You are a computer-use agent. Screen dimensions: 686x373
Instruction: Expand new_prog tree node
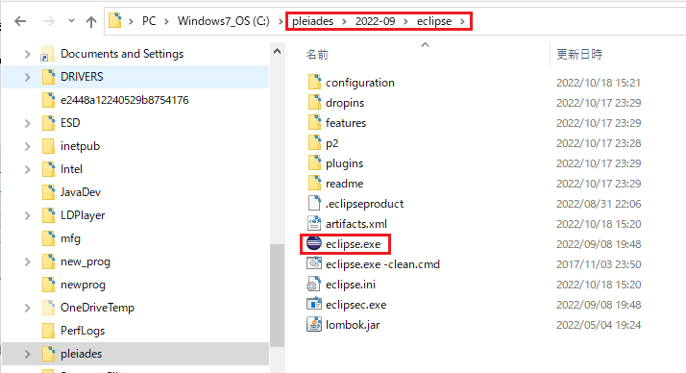point(28,262)
